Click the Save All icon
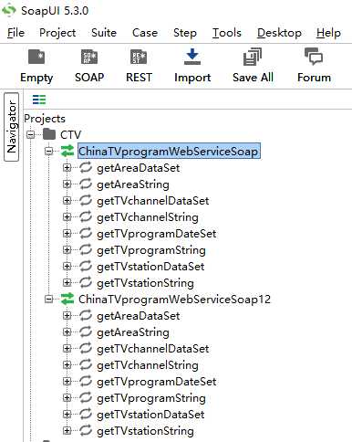Screen dimensions: 352x442 253,57
